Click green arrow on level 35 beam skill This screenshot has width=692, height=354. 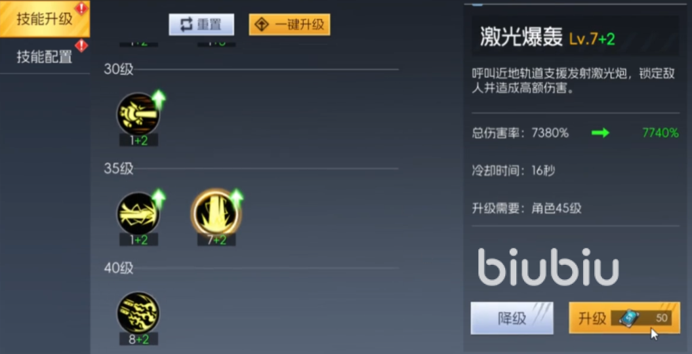(x=159, y=199)
